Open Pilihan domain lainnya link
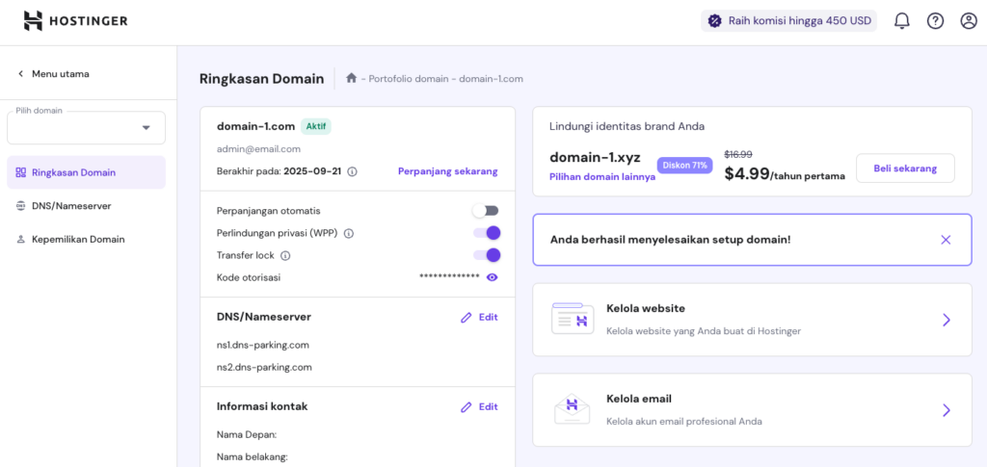The height and width of the screenshot is (467, 987). [602, 176]
